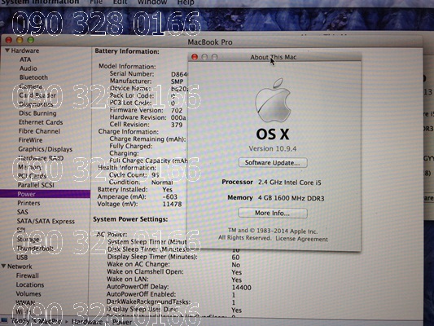This screenshot has width=434, height=326.
Task: Select SAS in the Hardware list
Action: pos(23,212)
